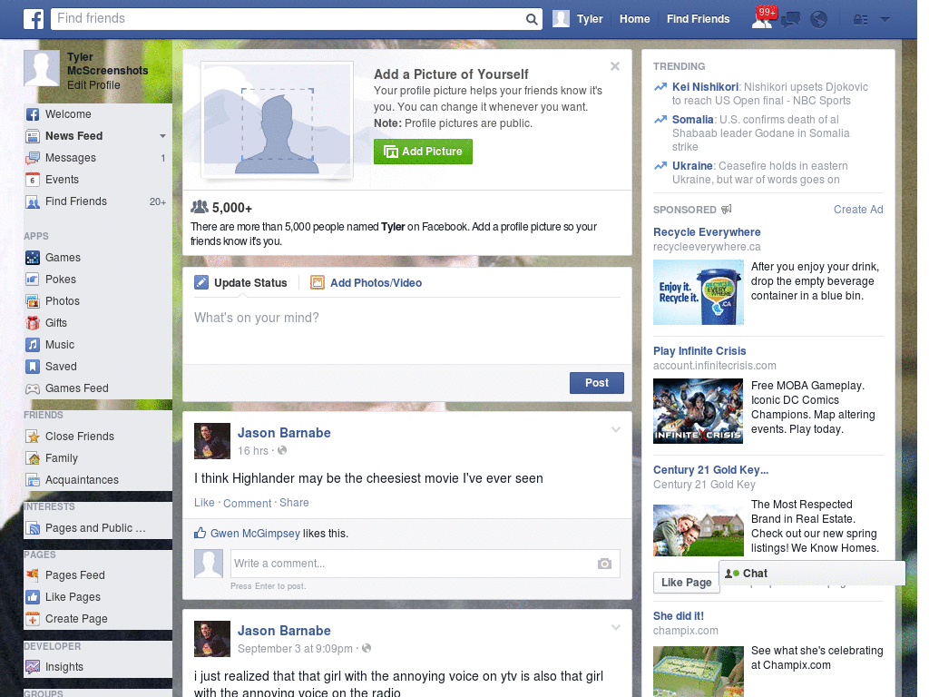
Task: Dismiss the Add a Picture card
Action: coord(615,66)
